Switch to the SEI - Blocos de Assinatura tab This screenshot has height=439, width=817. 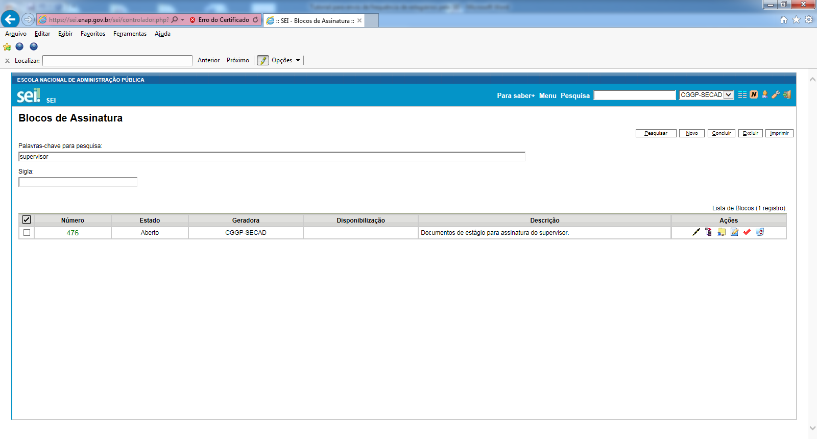[315, 21]
